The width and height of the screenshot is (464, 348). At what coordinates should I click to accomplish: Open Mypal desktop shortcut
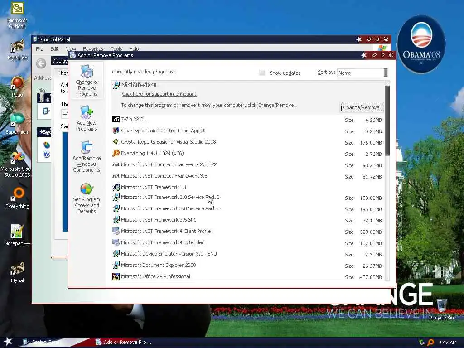point(17,272)
